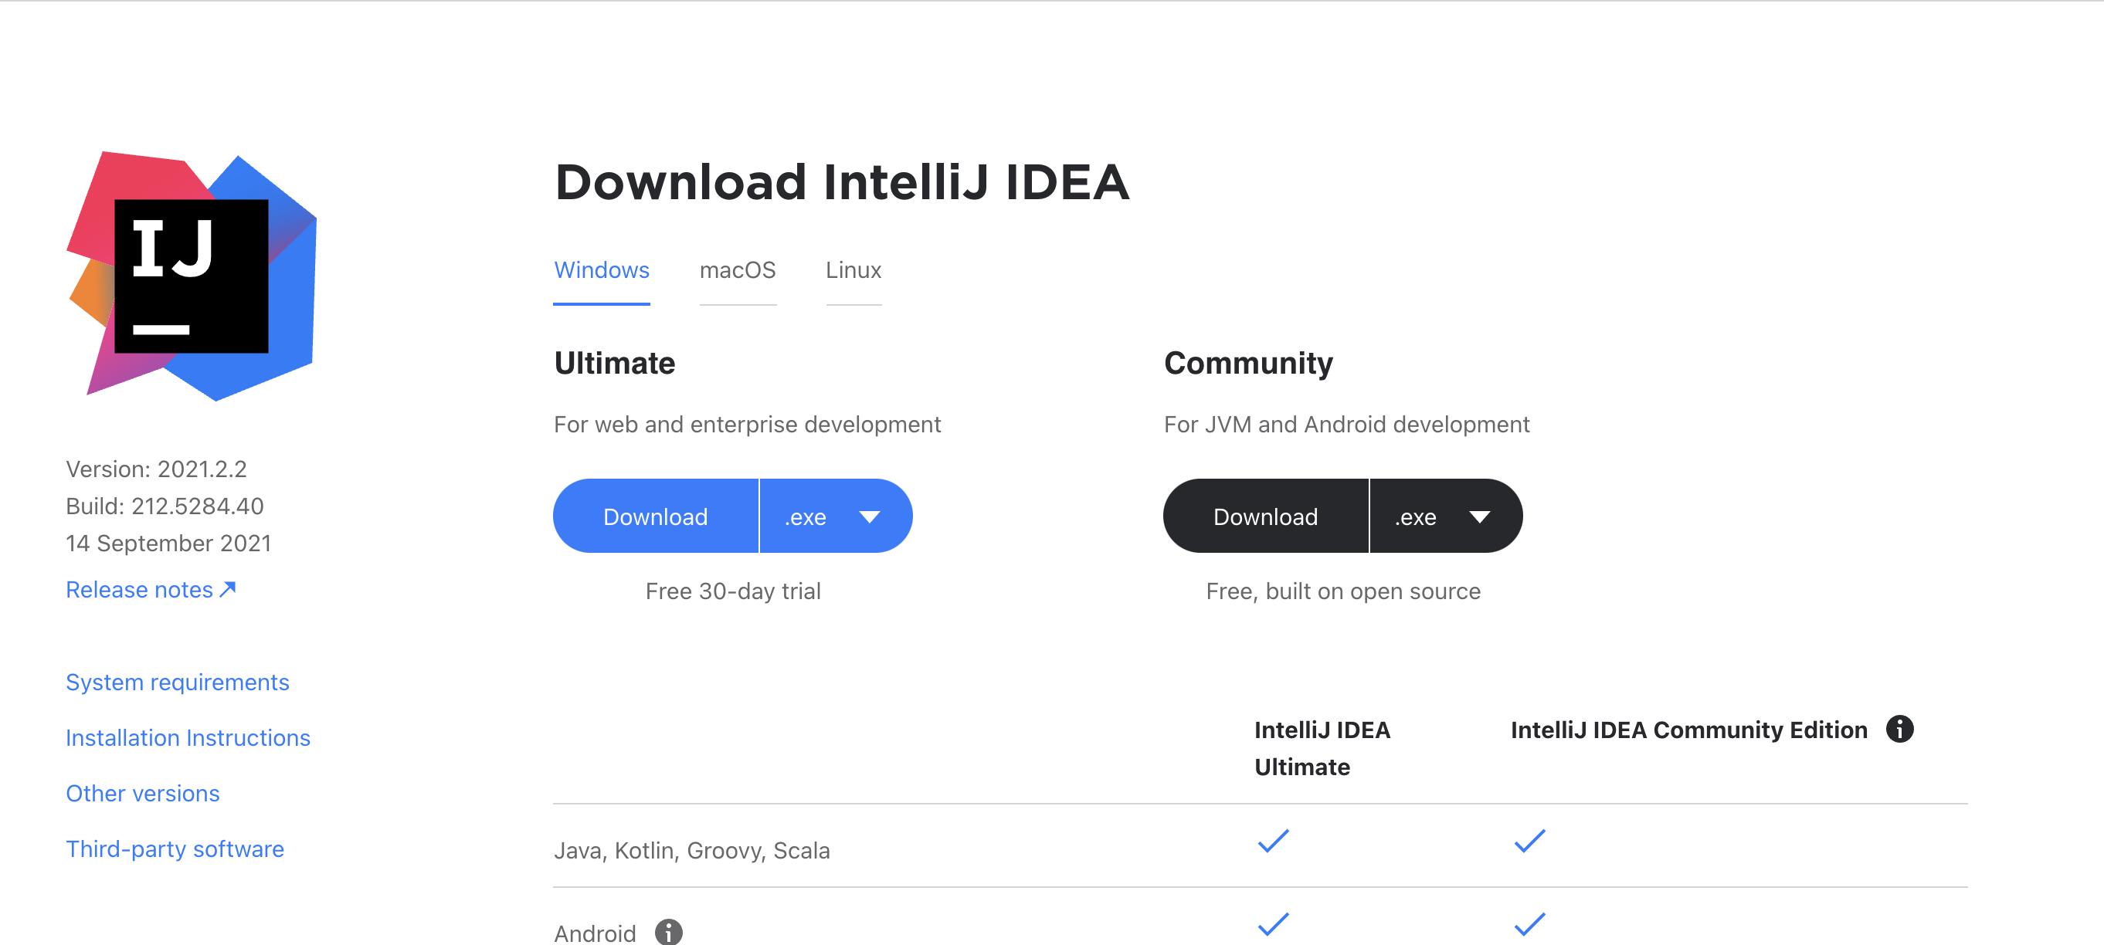Click IntelliJ IDEA Ultimate column header
This screenshot has width=2104, height=945.
tap(1322, 748)
